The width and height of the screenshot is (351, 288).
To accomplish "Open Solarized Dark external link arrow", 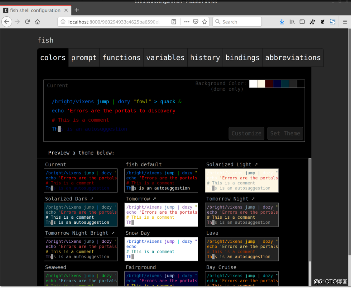I will tap(92, 199).
